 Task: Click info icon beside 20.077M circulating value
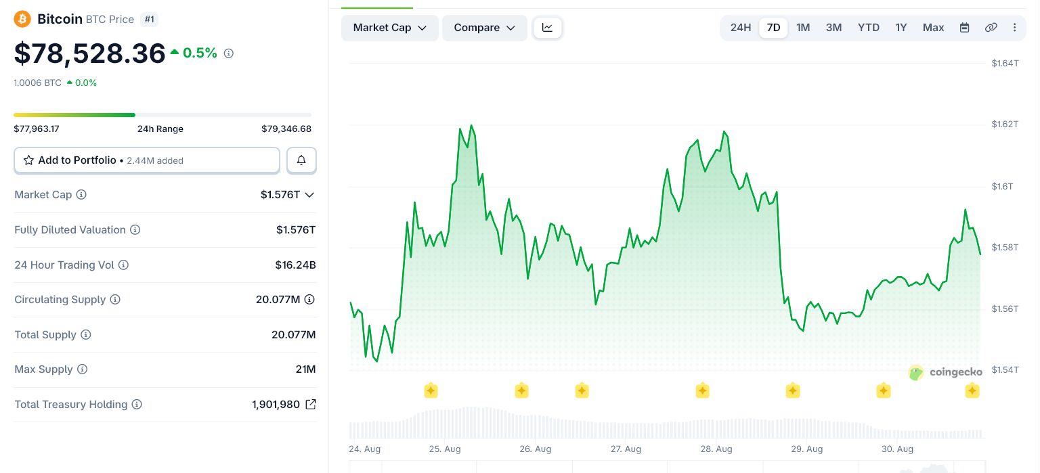tap(309, 299)
